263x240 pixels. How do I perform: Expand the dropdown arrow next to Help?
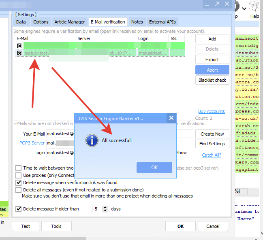coord(244,8)
